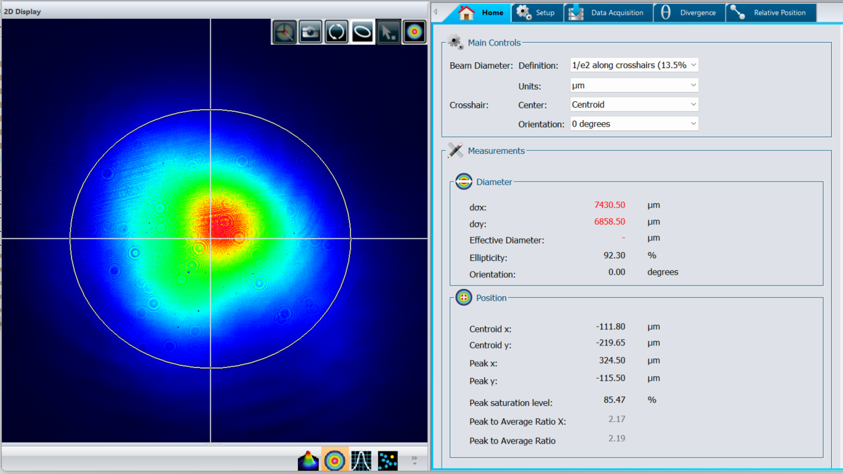
Task: Click the left scroll arrow beside Home tab
Action: [435, 12]
